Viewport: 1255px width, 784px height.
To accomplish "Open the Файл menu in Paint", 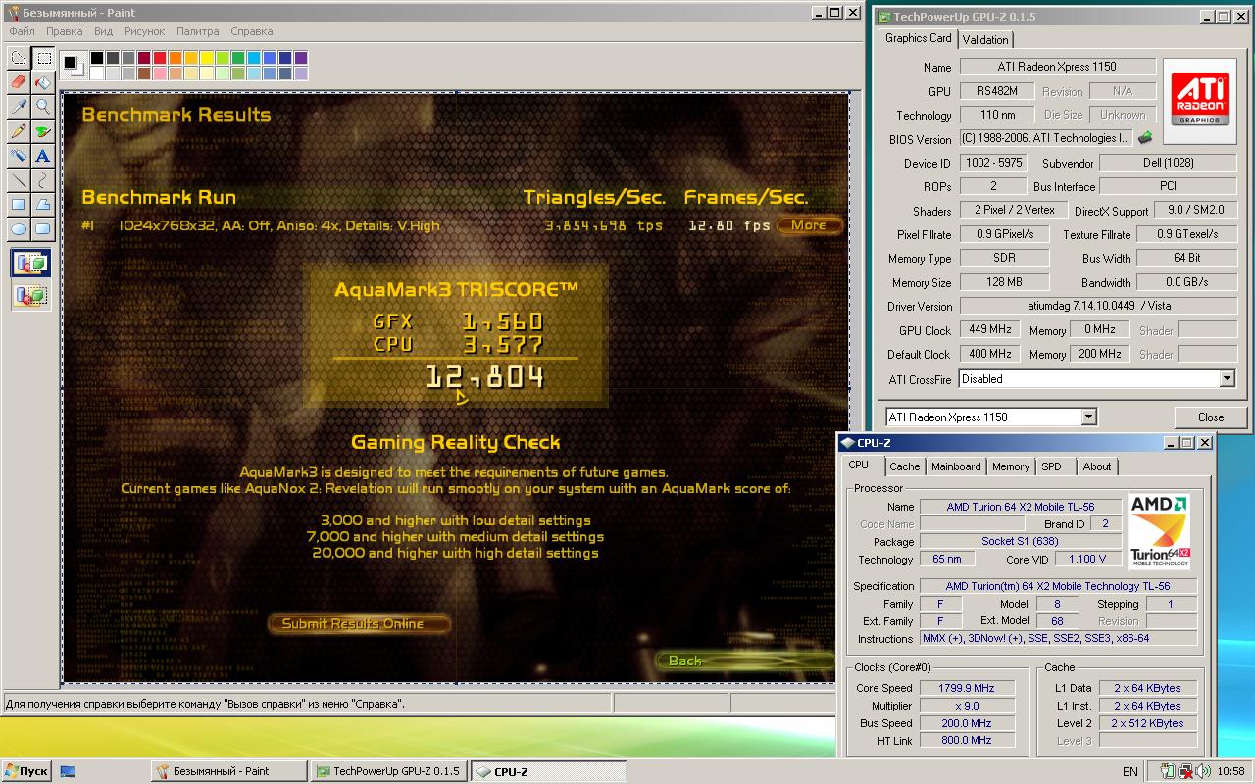I will coord(22,31).
